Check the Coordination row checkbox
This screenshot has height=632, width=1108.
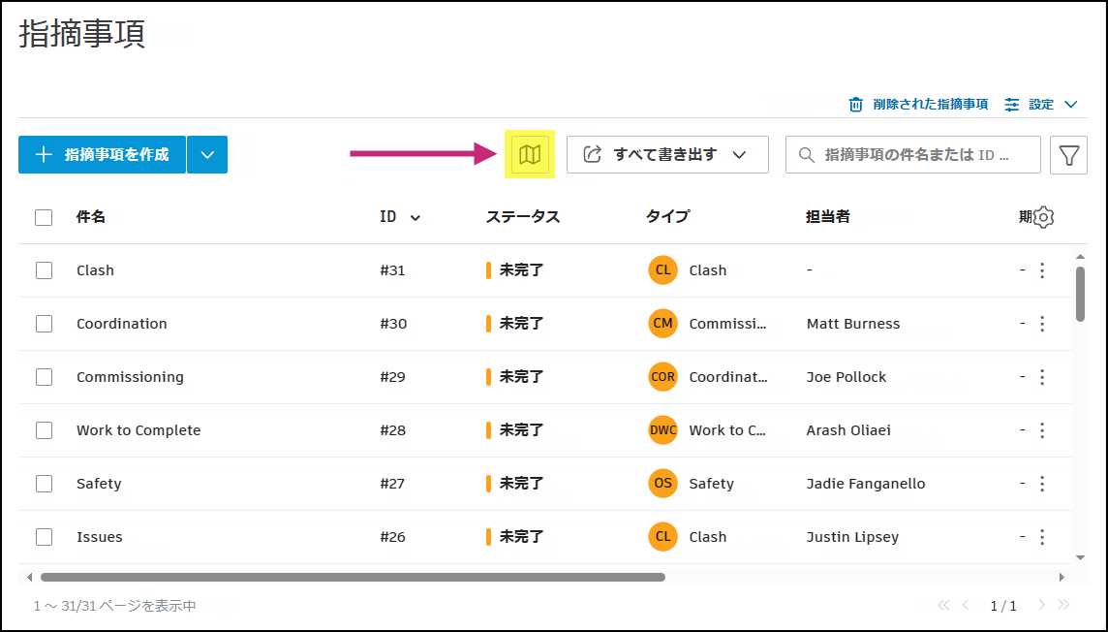44,324
